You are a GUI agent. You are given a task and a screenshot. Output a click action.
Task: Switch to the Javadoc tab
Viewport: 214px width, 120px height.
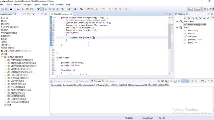click(x=69, y=81)
